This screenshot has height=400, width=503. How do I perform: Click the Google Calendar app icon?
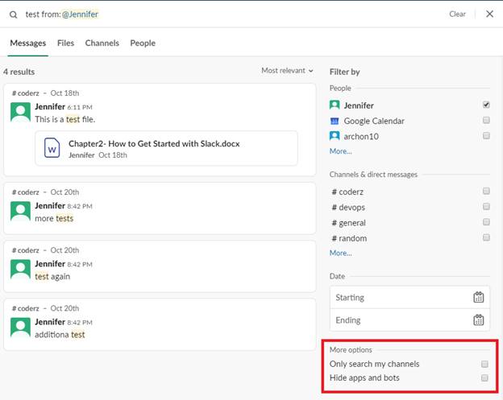click(x=335, y=121)
